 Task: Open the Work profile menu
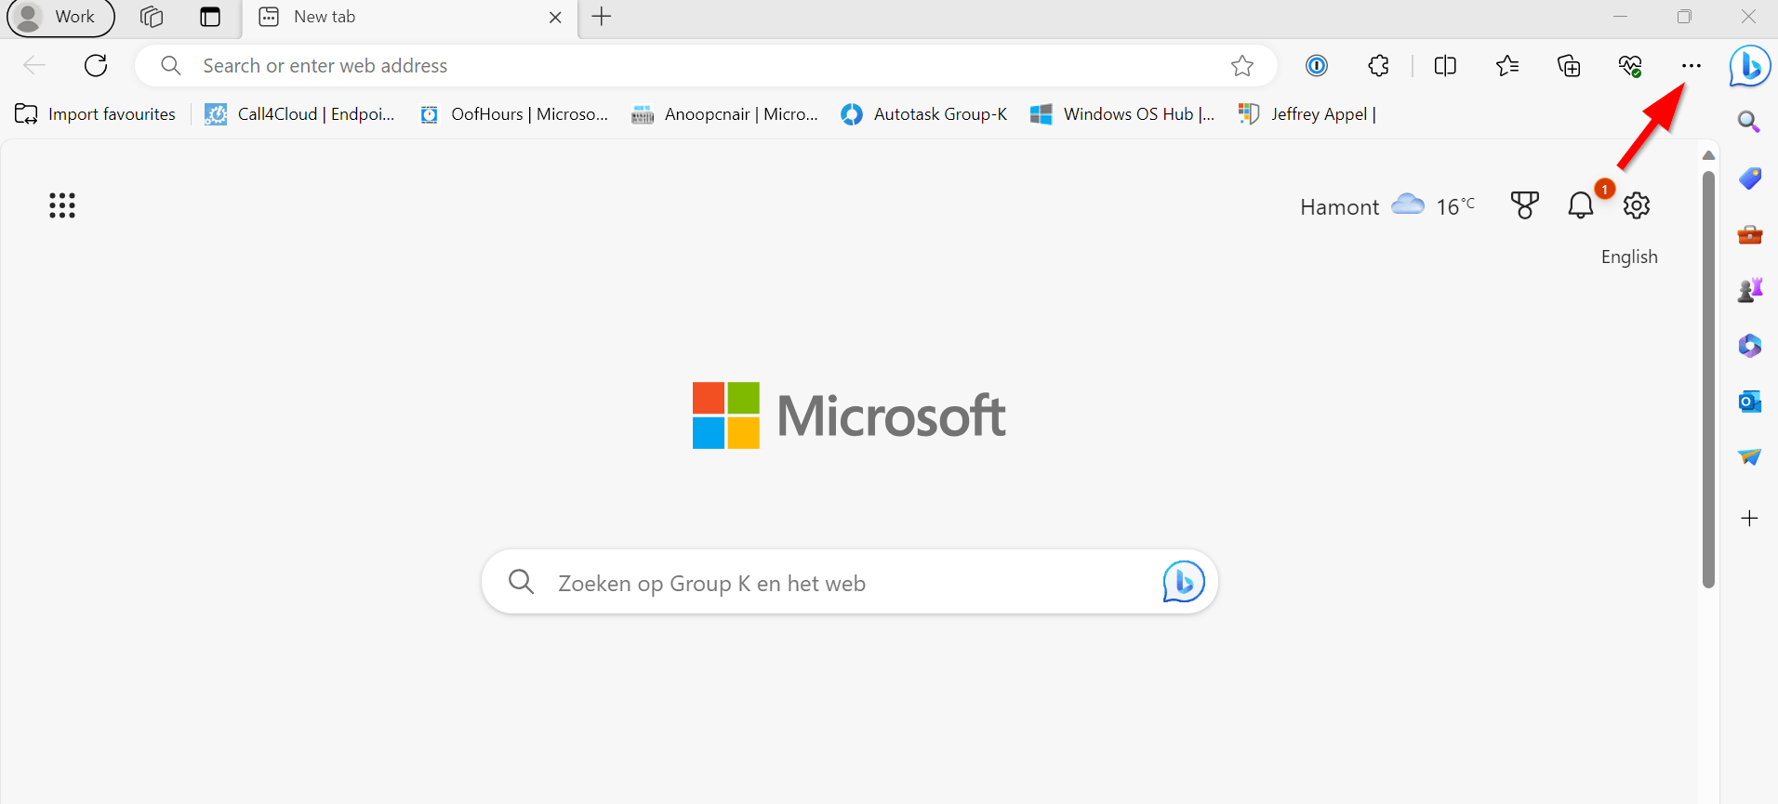pos(60,17)
